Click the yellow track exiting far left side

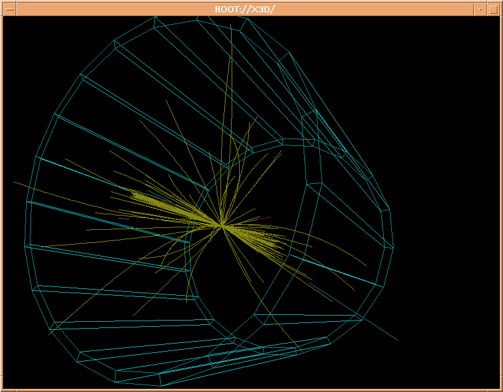tap(25, 185)
